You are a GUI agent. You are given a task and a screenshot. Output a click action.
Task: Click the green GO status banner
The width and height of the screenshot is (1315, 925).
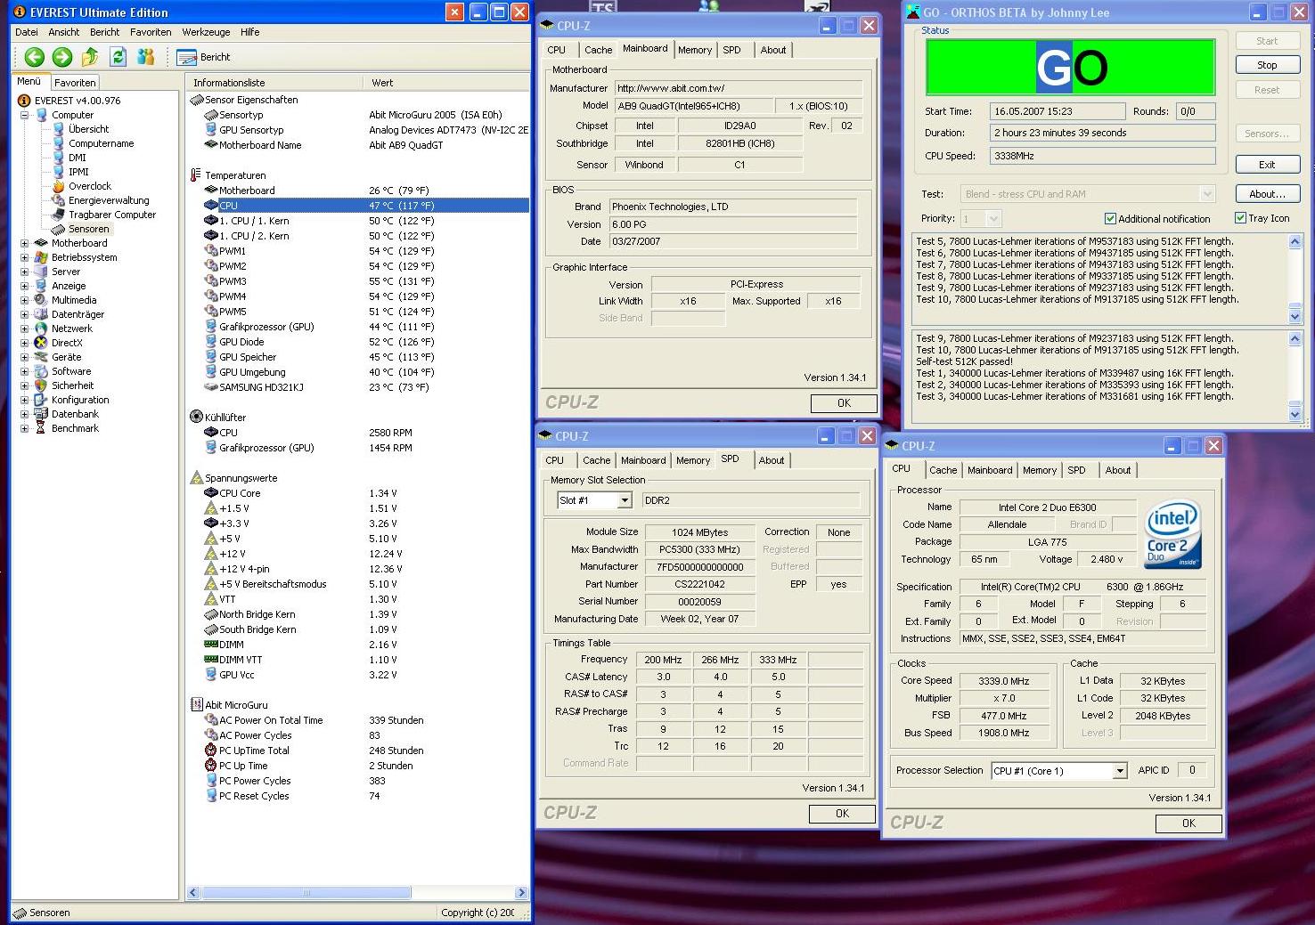point(1071,67)
